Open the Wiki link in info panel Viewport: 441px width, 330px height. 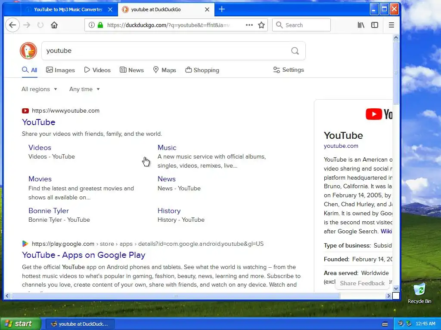point(386,231)
